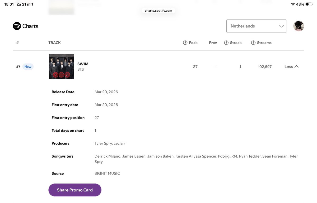Click the Prev column header
This screenshot has width=317, height=203.
point(213,43)
